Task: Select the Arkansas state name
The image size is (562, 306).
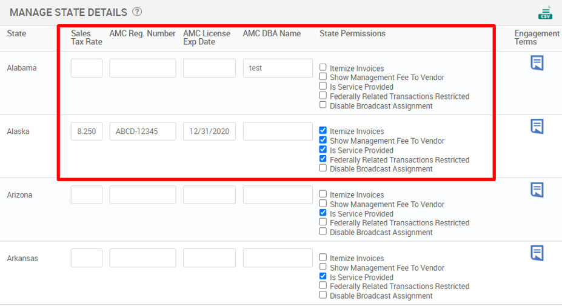Action: [x=22, y=258]
